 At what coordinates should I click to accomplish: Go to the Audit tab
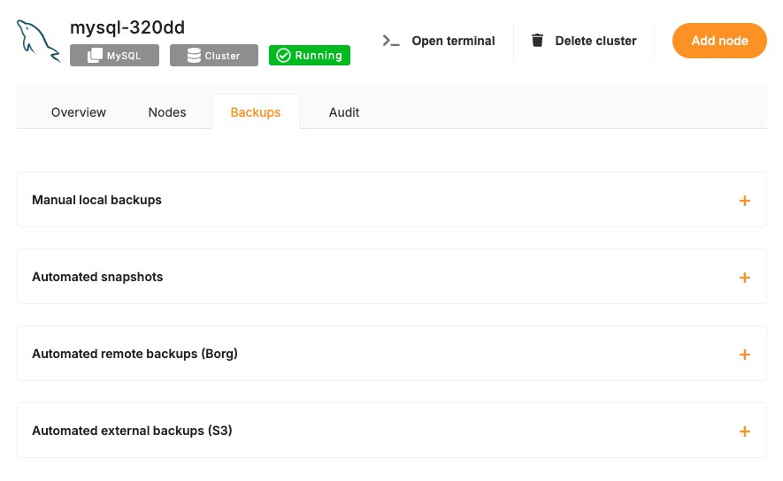(344, 112)
